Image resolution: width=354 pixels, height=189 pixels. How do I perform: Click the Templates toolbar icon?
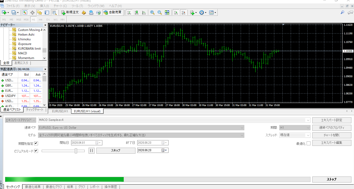click(x=211, y=12)
